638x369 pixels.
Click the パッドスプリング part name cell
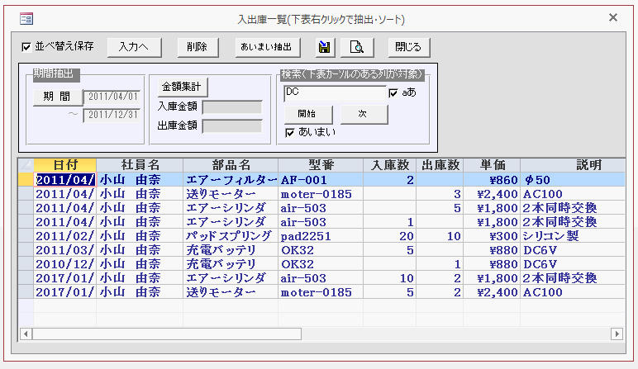pos(231,236)
